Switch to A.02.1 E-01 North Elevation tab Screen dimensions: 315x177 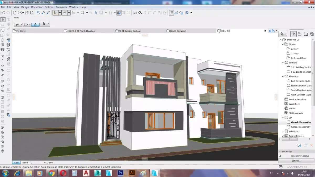pyautogui.click(x=88, y=31)
